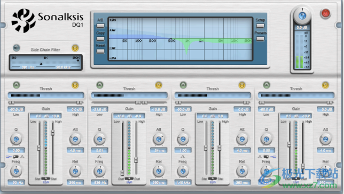The image size is (344, 194).
Task: Click the Rel knob in the 1.40 kHz band
Action: [x=242, y=171]
